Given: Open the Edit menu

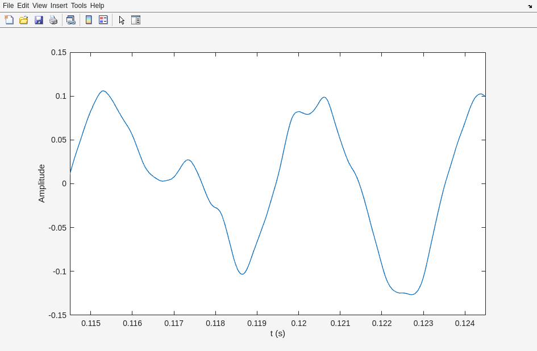Looking at the screenshot, I should (x=23, y=6).
